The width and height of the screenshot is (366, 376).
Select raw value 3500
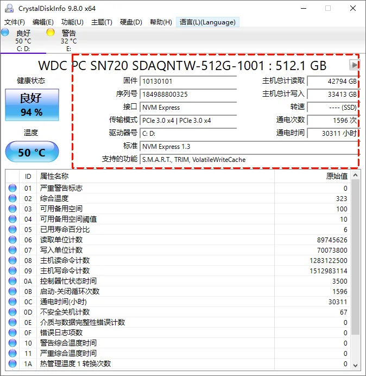pos(339,281)
